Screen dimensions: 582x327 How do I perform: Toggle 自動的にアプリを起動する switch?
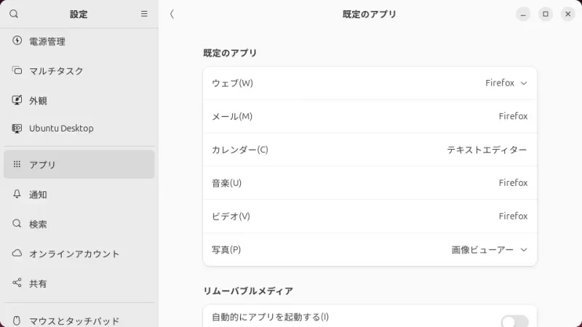[x=514, y=321]
